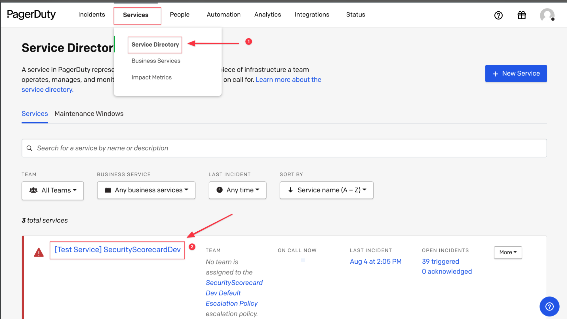
Task: Click the OPEN INCIDENTS column label
Action: [x=445, y=250]
